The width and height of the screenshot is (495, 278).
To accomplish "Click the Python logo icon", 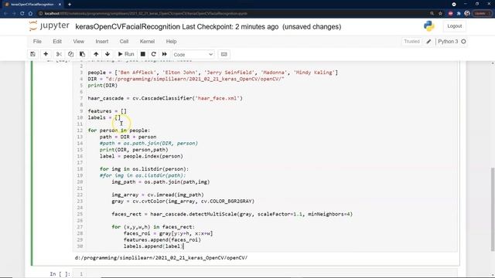I will pos(429,26).
